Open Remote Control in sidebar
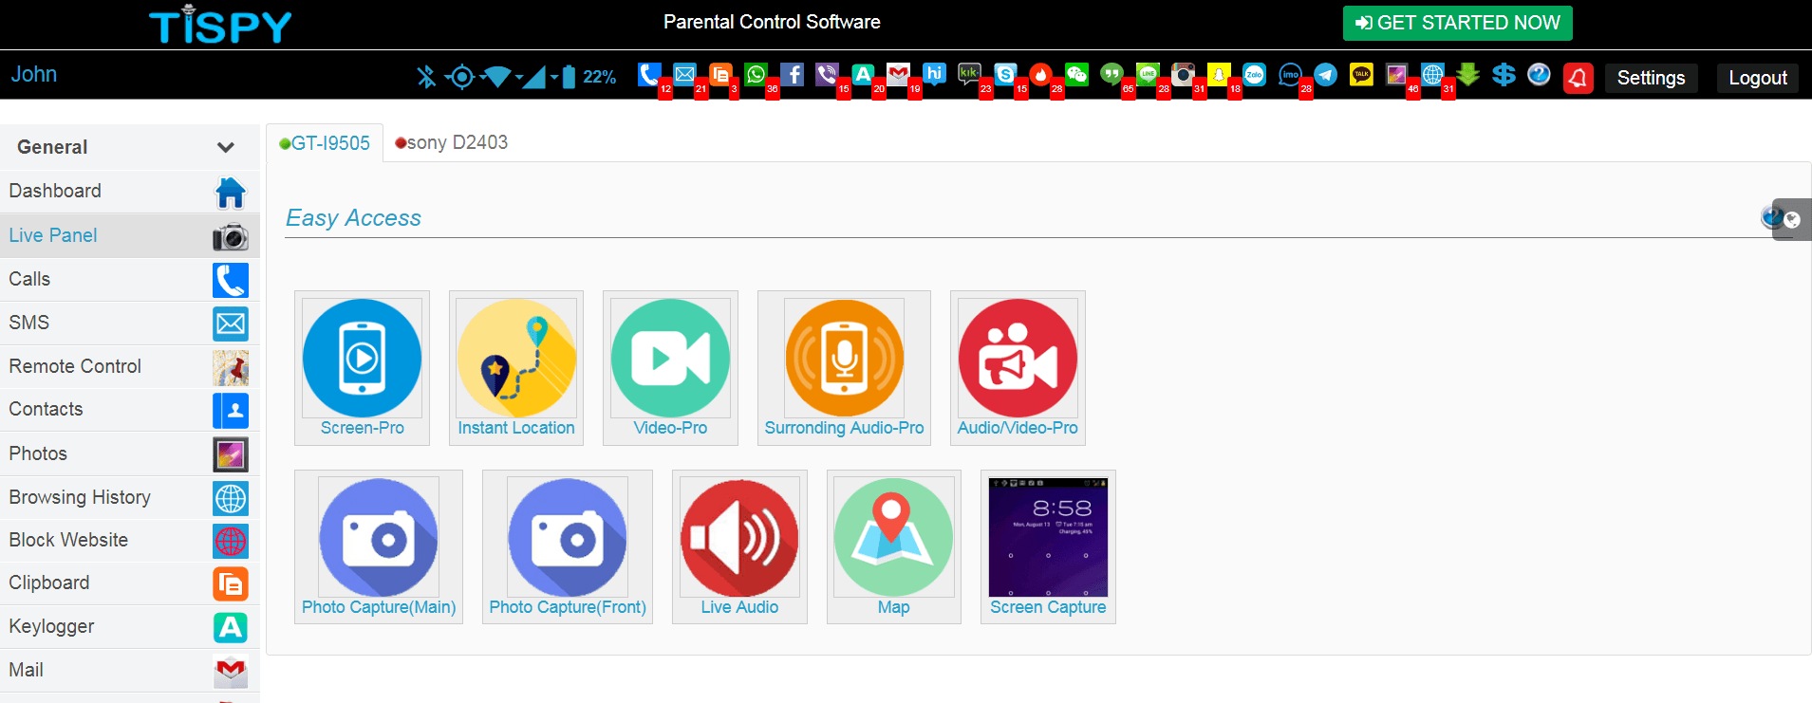1812x703 pixels. tap(129, 366)
